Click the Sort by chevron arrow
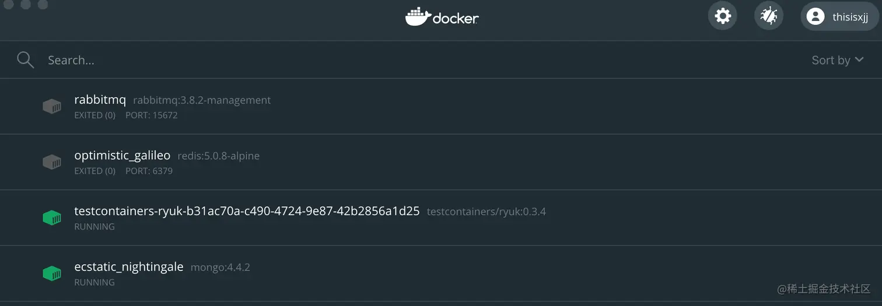 tap(859, 60)
